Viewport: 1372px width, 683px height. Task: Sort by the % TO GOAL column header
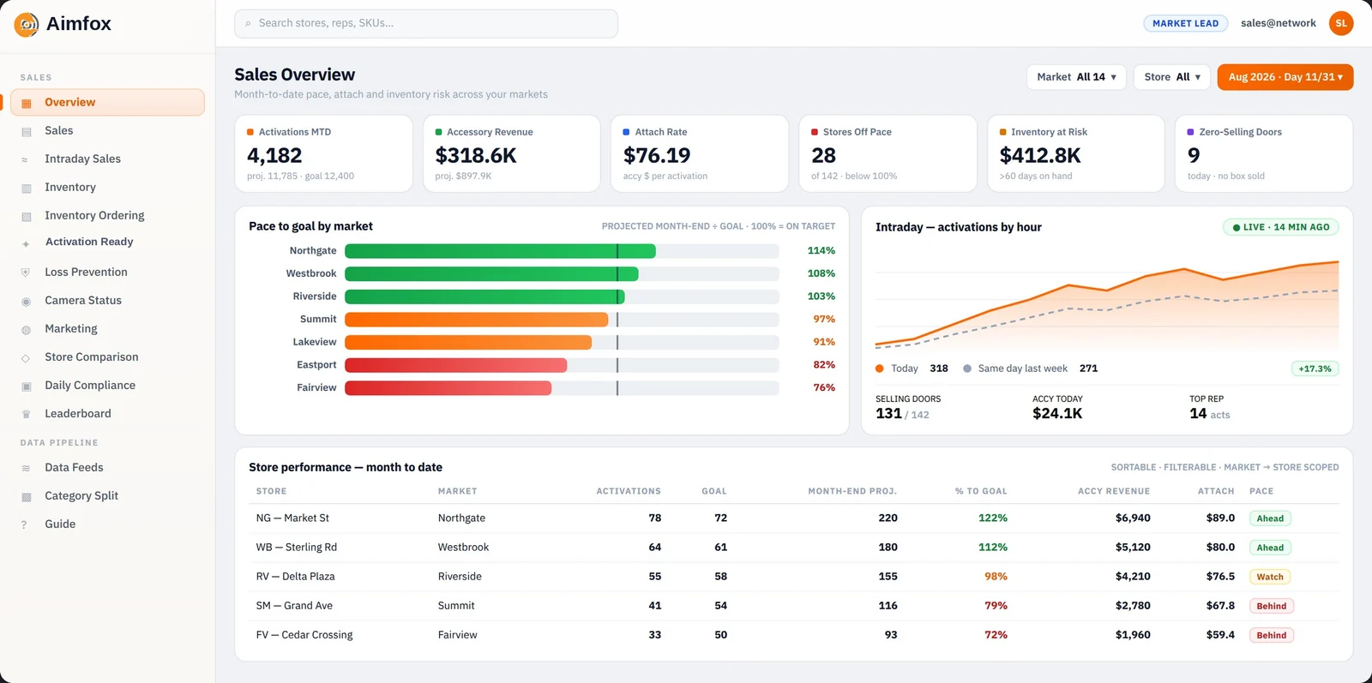981,491
